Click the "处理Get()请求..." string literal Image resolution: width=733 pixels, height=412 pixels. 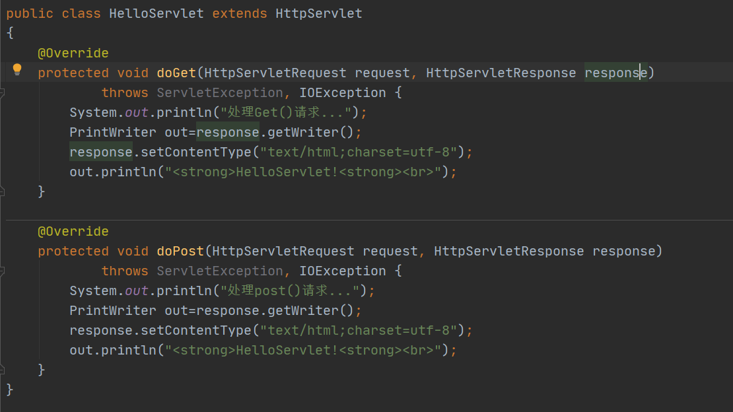[x=286, y=112]
